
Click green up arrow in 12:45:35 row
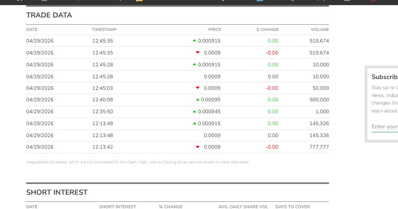(194, 41)
